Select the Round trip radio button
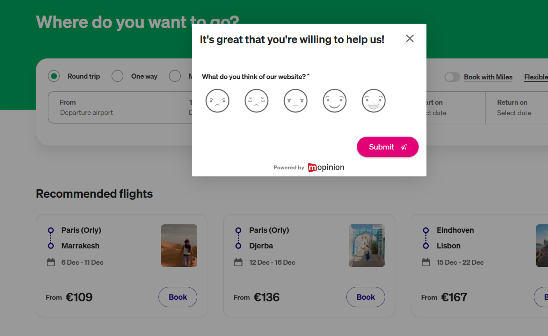 coord(54,76)
